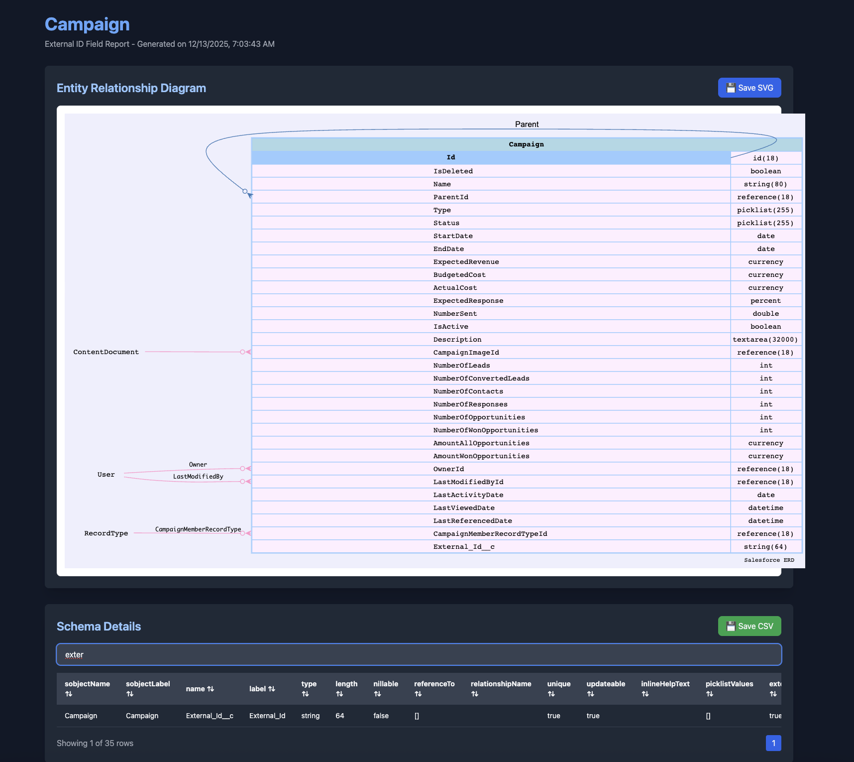
Task: Click the 'Salesforce ERD' caption in the diagram
Action: click(x=769, y=560)
